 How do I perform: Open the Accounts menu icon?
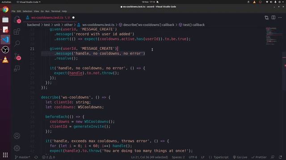(x=17, y=136)
